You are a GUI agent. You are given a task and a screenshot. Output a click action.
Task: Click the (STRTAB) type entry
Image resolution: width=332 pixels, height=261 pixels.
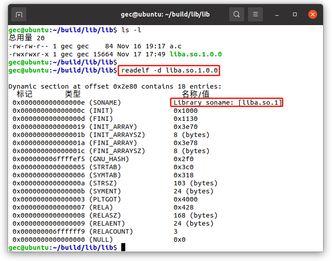(105, 167)
